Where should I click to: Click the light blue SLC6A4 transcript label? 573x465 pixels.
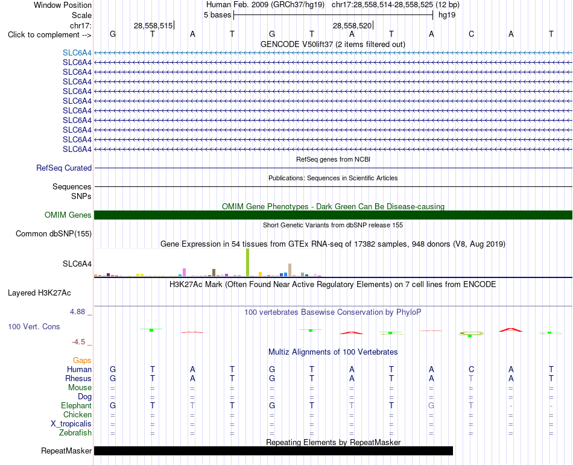(77, 52)
